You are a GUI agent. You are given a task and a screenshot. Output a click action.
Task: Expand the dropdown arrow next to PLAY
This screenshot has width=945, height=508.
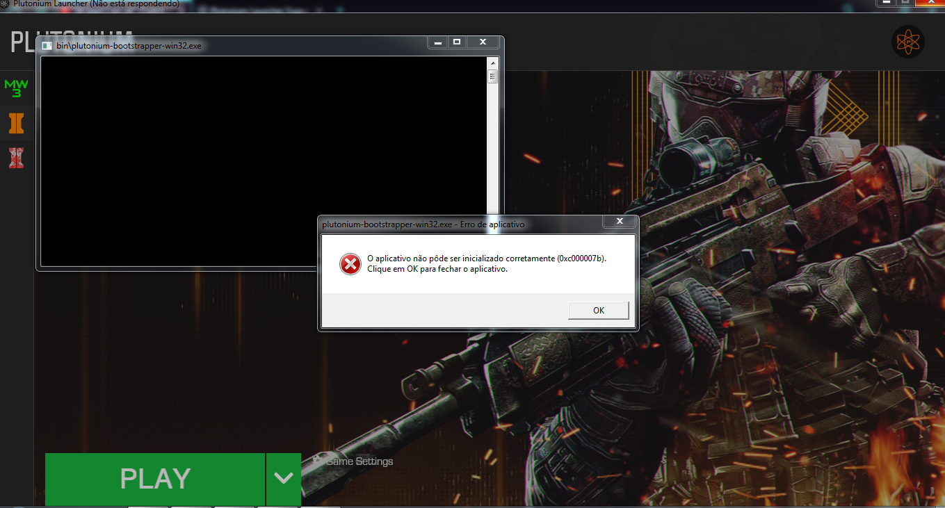[x=283, y=479]
